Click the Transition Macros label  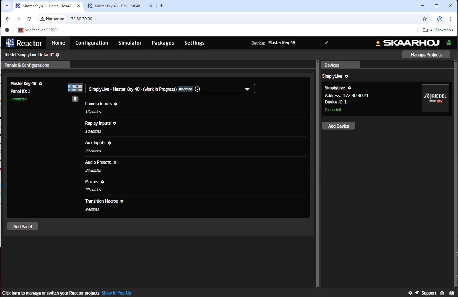102,201
